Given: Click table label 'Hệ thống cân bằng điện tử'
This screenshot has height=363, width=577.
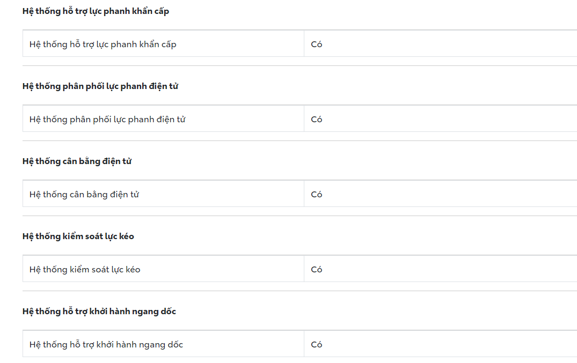Looking at the screenshot, I should pos(84,195).
